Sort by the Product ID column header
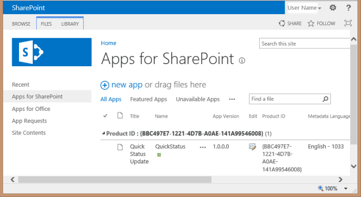Image resolution: width=361 pixels, height=197 pixels. coord(274,116)
